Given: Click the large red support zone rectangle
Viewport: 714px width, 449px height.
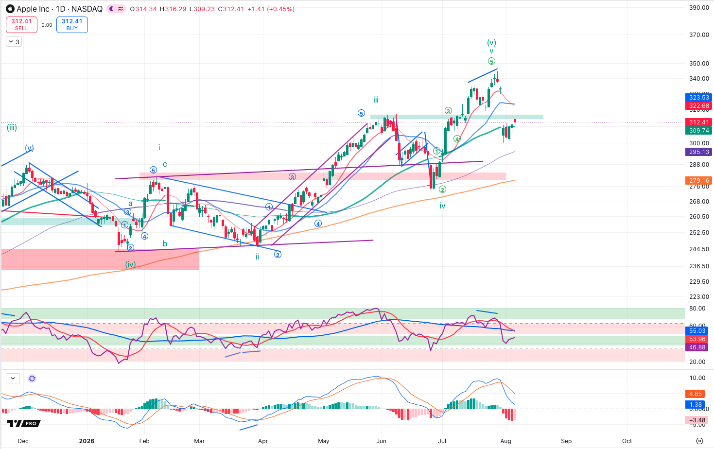Looking at the screenshot, I should coord(100,259).
